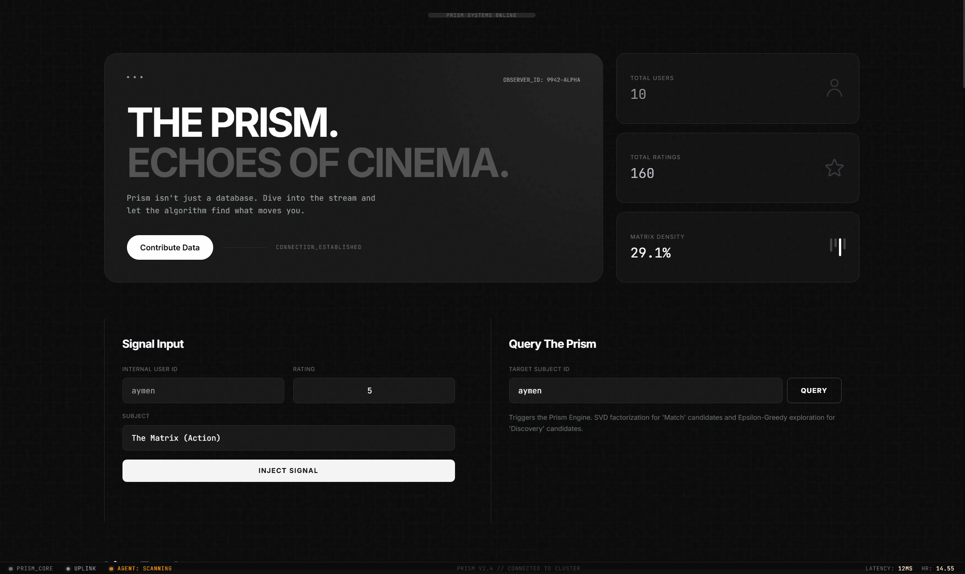Click the PRISM_CORE status dot
The width and height of the screenshot is (965, 574).
11,569
